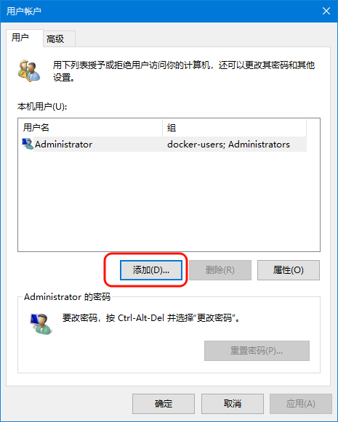Image resolution: width=338 pixels, height=422 pixels.
Task: Confirm with the 确定 button
Action: (x=164, y=404)
